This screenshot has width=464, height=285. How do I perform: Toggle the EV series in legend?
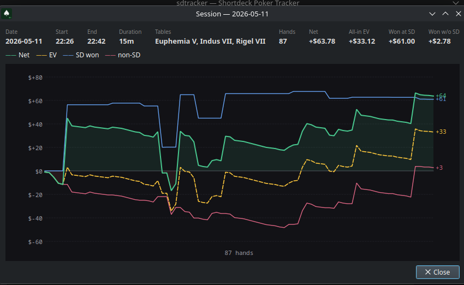(x=46, y=55)
